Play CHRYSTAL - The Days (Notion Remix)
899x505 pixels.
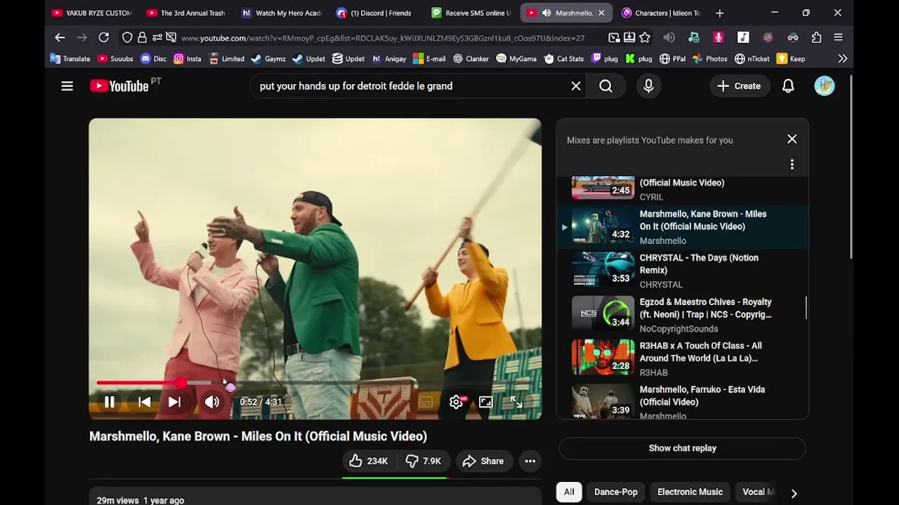tap(681, 271)
